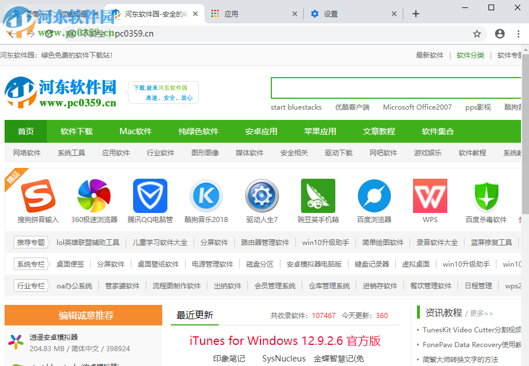Open a new browser tab
Screen dimensions: 529x366
click(x=416, y=14)
